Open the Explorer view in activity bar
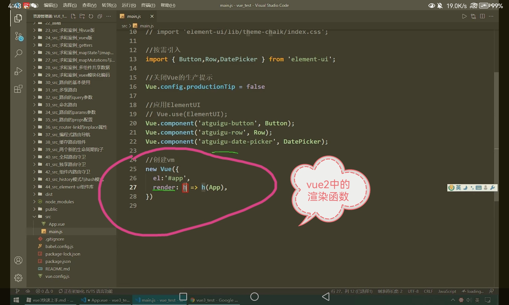Image resolution: width=509 pixels, height=305 pixels. pyautogui.click(x=18, y=18)
